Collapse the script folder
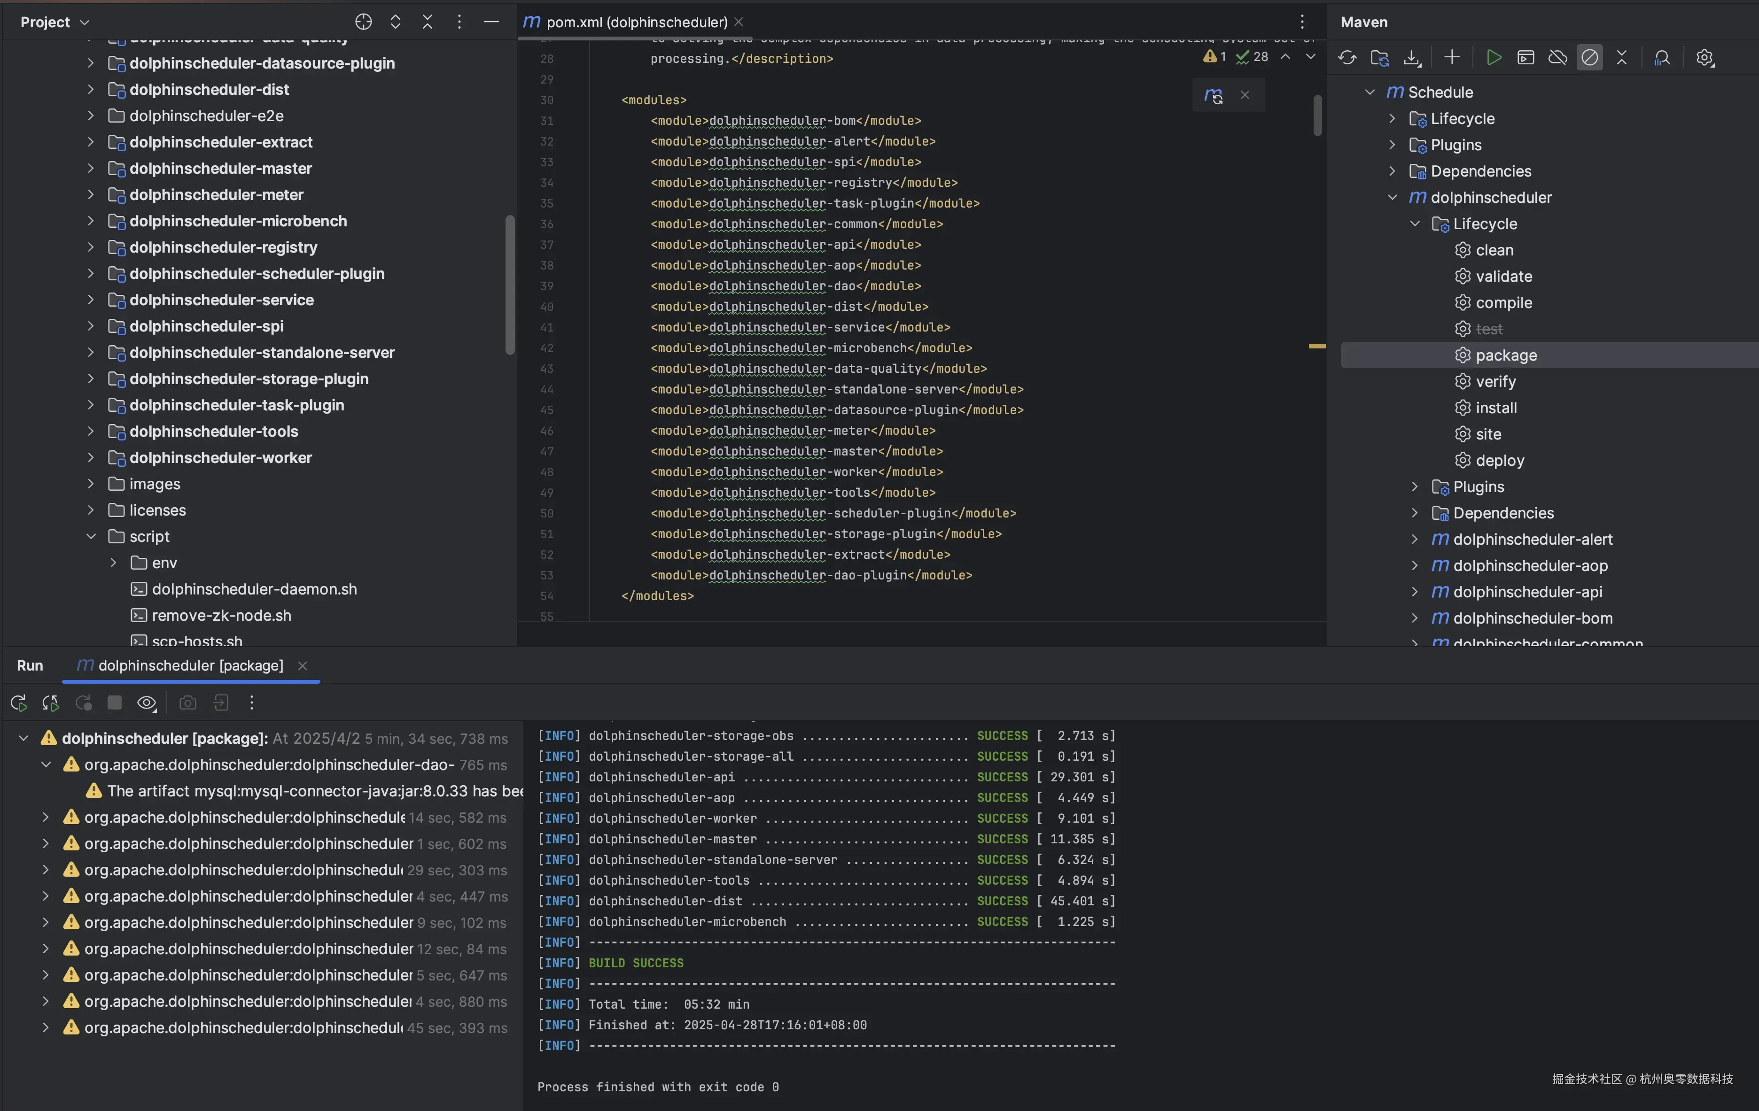1759x1111 pixels. click(x=91, y=537)
